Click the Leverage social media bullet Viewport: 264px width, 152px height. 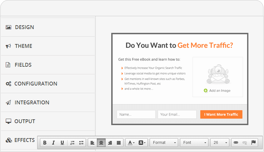[x=155, y=73]
